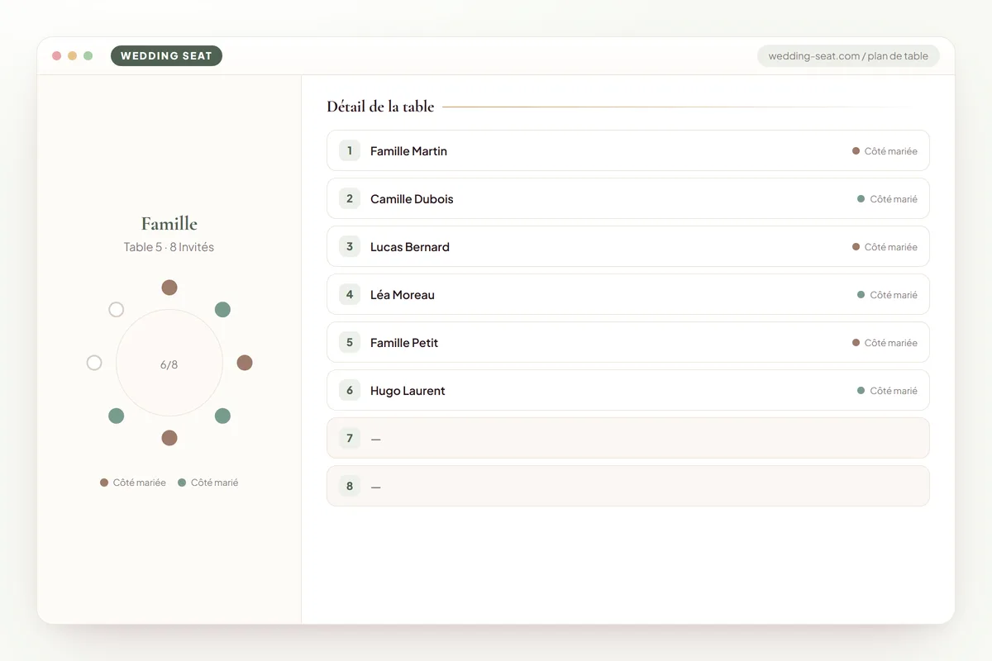Click Côté marié tag on Léa Moreau row
Screen dimensions: 992x661
(x=887, y=295)
